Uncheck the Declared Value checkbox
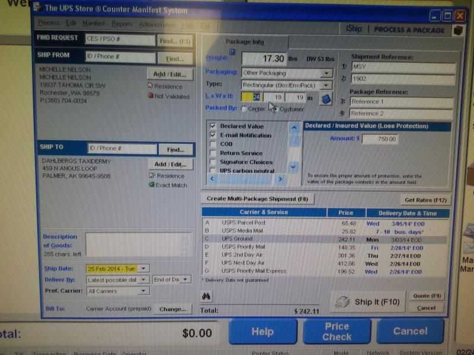Image resolution: width=474 pixels, height=355 pixels. [x=213, y=127]
